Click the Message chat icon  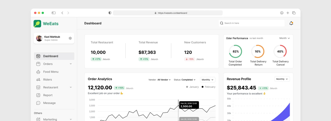pos(38,103)
